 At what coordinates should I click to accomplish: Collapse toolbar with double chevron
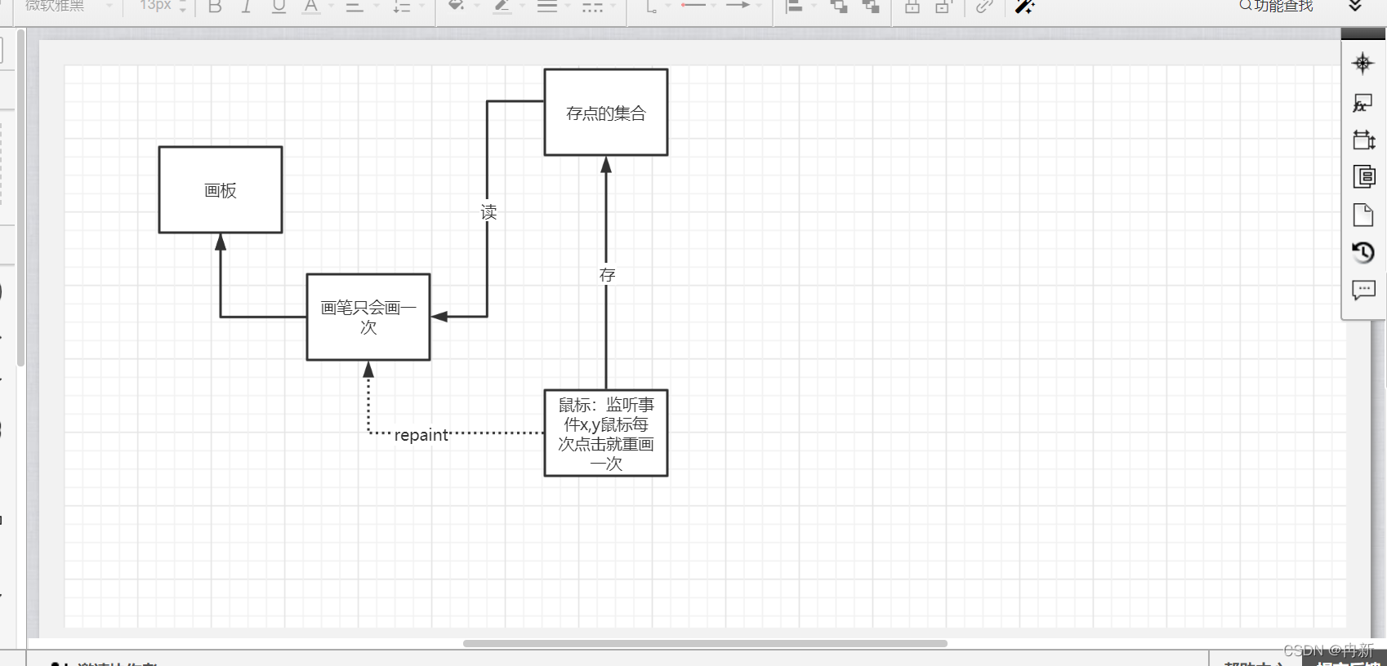pos(1355,6)
